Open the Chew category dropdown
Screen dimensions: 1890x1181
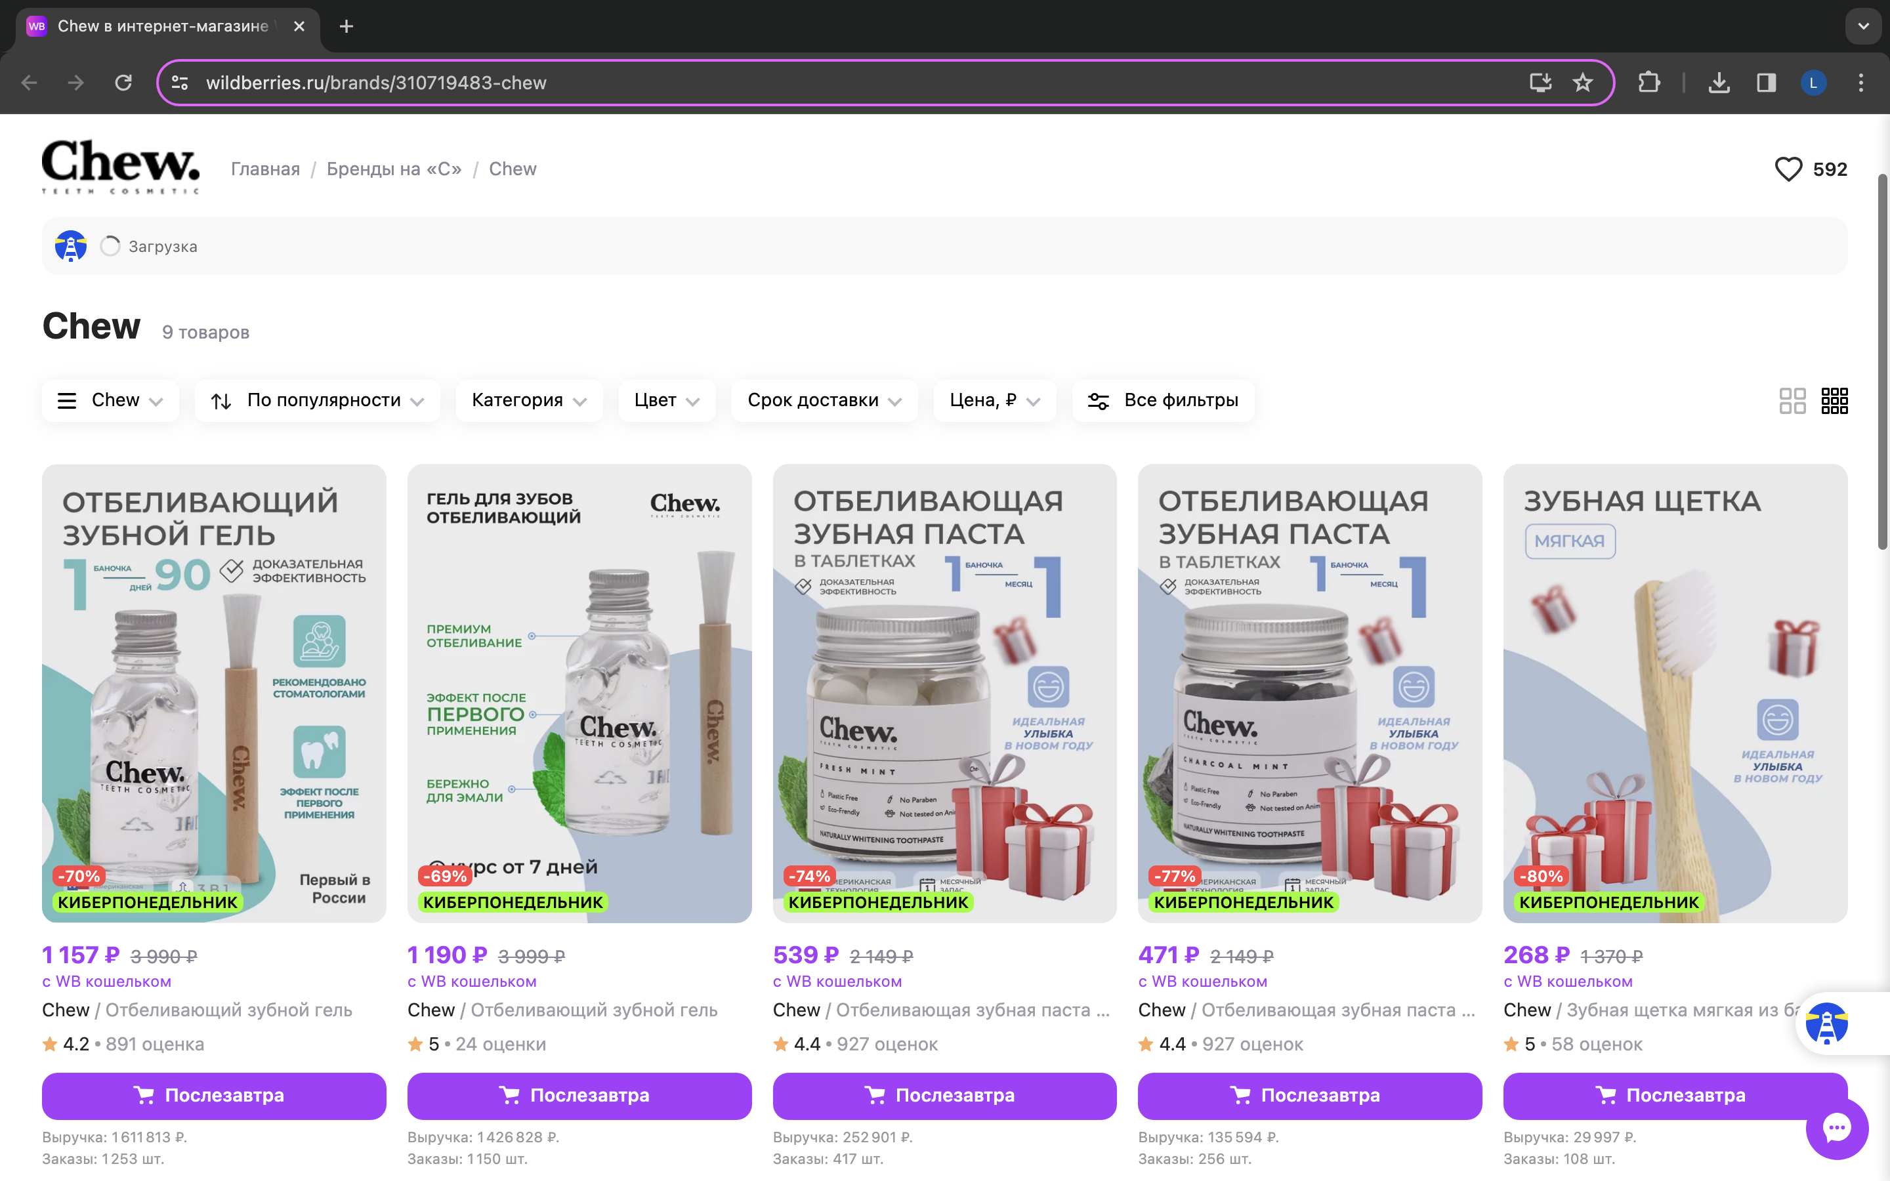coord(110,401)
